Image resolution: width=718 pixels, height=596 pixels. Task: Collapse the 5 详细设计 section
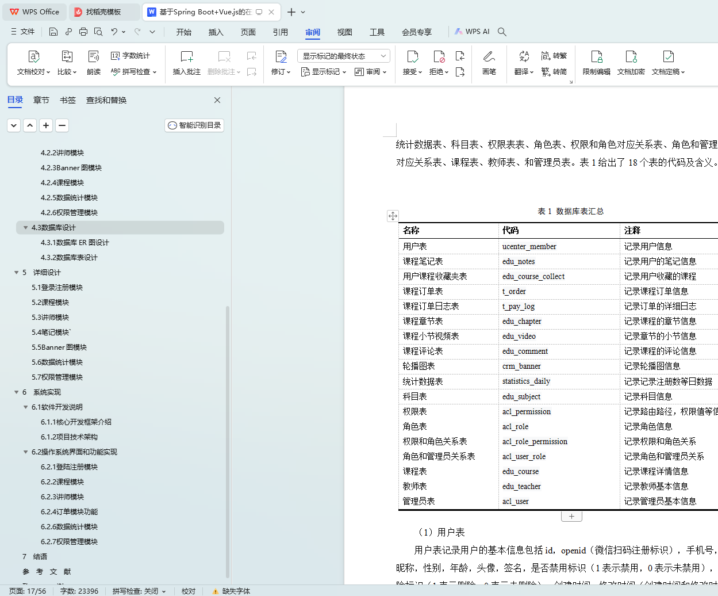(x=16, y=273)
